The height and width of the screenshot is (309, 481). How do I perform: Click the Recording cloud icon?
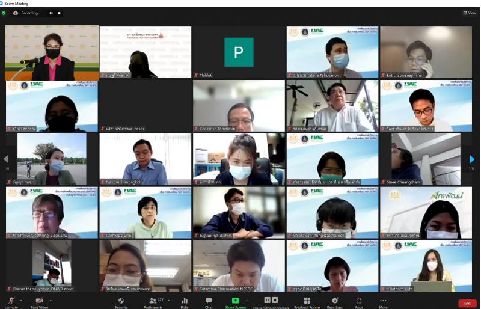(x=16, y=13)
